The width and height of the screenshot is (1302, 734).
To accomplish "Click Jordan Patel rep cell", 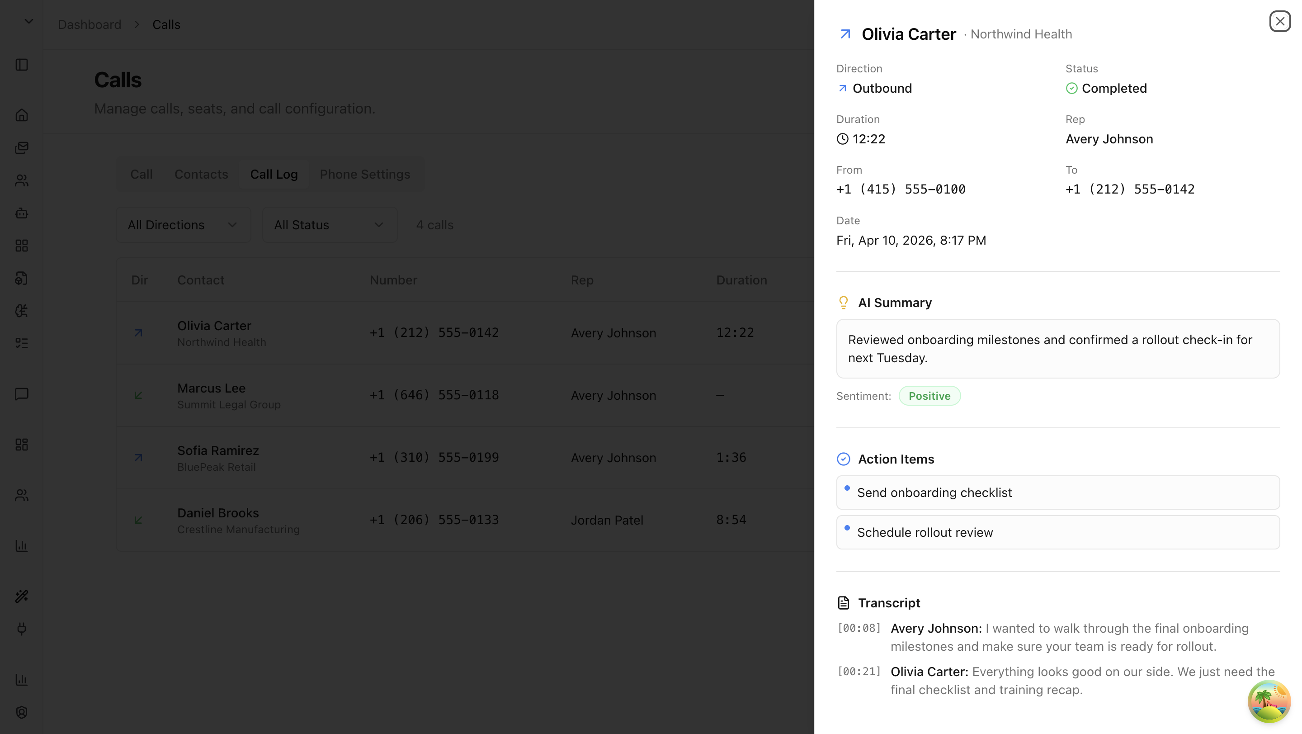I will 607,520.
